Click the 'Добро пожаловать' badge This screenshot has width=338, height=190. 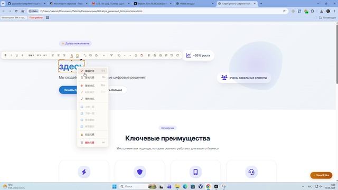(x=76, y=43)
